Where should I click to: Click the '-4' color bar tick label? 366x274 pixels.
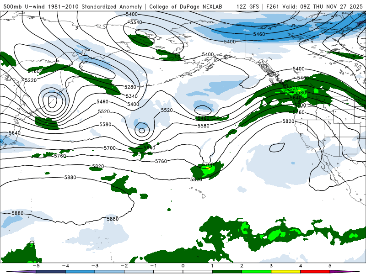point(65,266)
